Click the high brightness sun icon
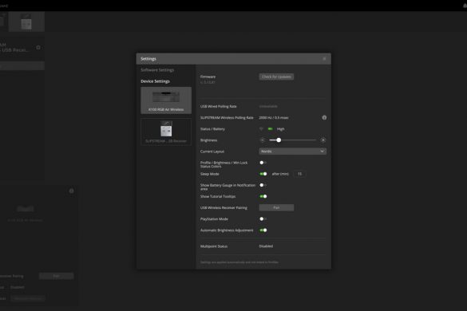 (x=323, y=140)
